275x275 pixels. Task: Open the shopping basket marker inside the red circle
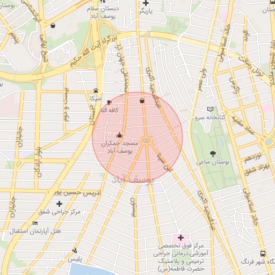click(x=142, y=101)
